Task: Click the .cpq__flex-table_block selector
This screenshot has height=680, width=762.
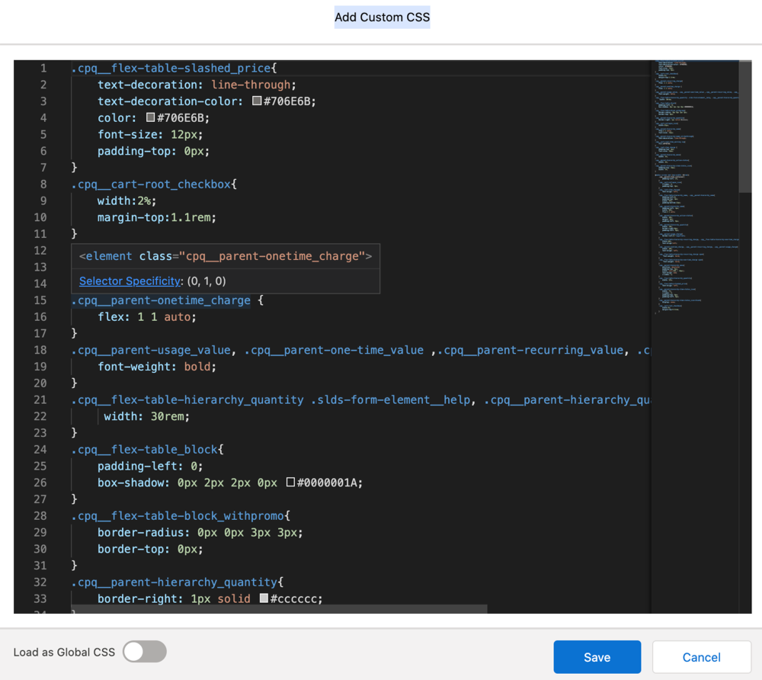Action: click(x=144, y=450)
